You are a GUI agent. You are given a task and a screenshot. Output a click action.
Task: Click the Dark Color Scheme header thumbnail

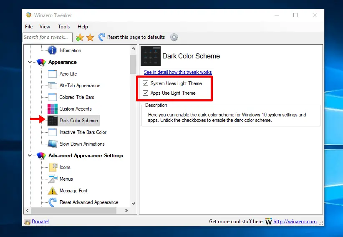[151, 56]
